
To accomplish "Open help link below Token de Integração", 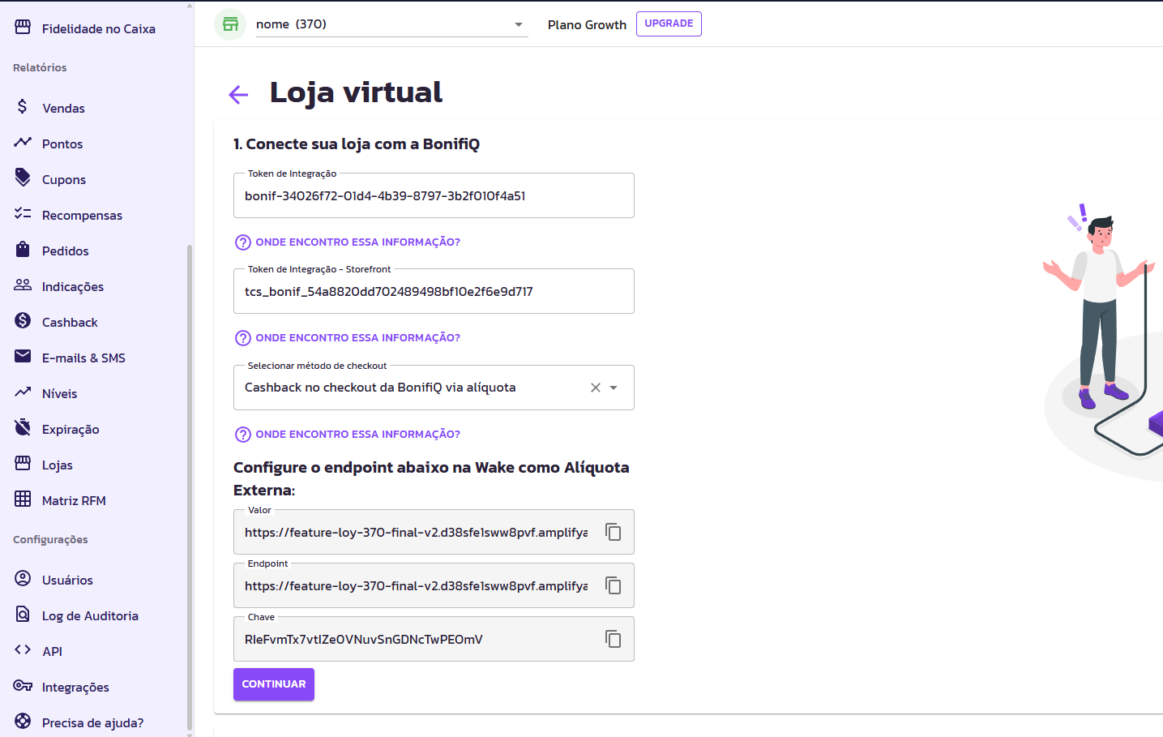I will (348, 242).
